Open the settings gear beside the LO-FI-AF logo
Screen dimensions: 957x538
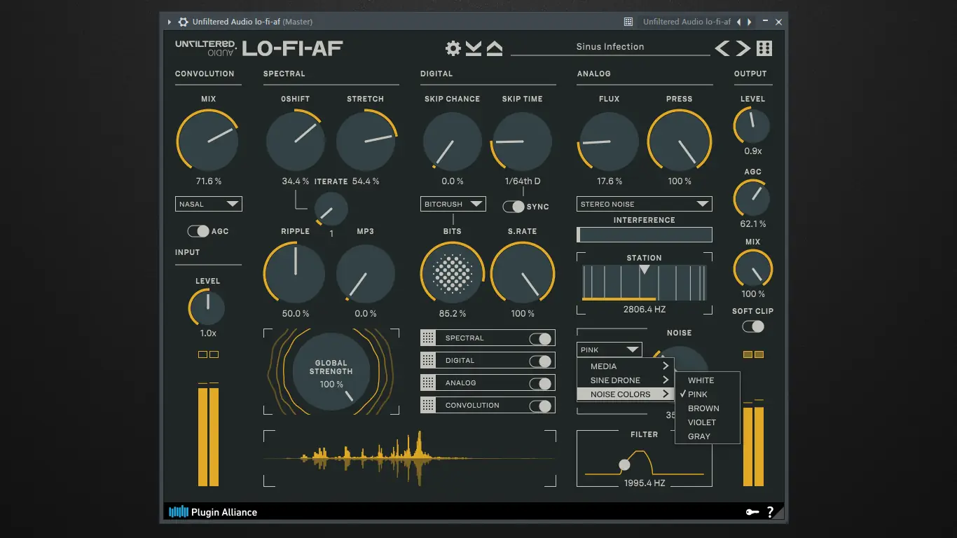click(453, 48)
